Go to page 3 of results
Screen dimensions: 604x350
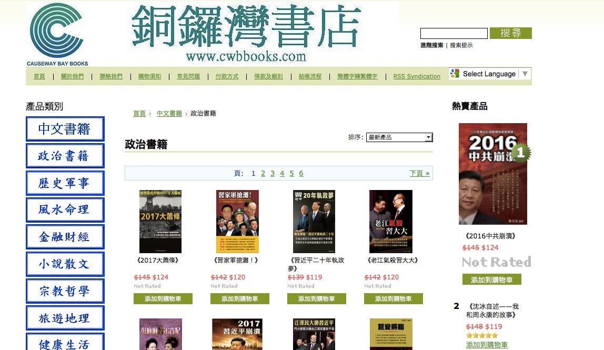point(273,174)
